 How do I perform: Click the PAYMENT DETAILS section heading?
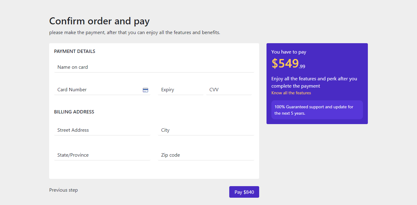[x=74, y=51]
